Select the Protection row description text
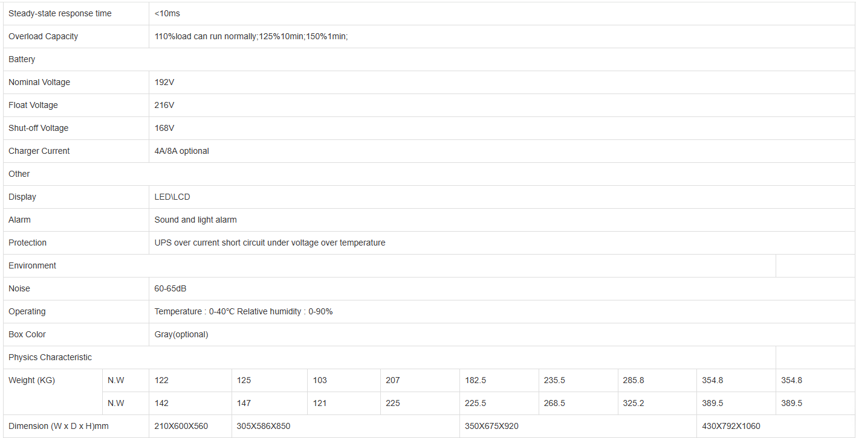 click(x=270, y=243)
